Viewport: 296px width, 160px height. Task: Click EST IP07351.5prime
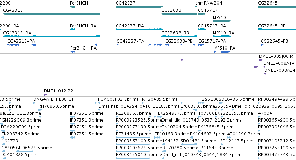click(72, 117)
